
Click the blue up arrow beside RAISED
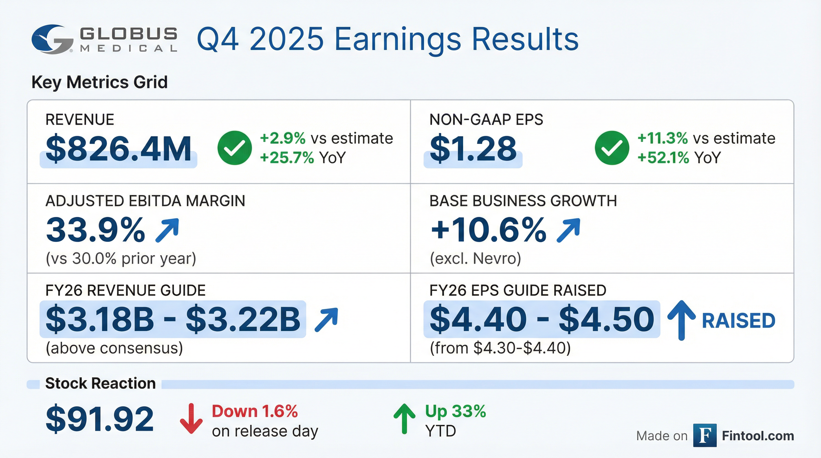681,320
